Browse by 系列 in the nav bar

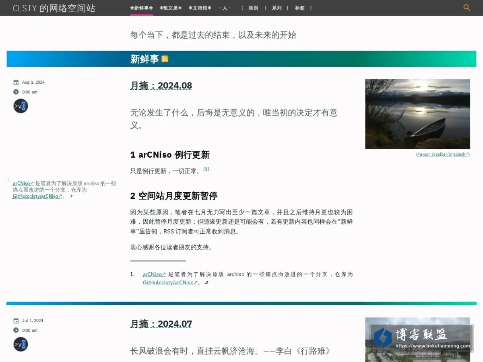point(277,8)
